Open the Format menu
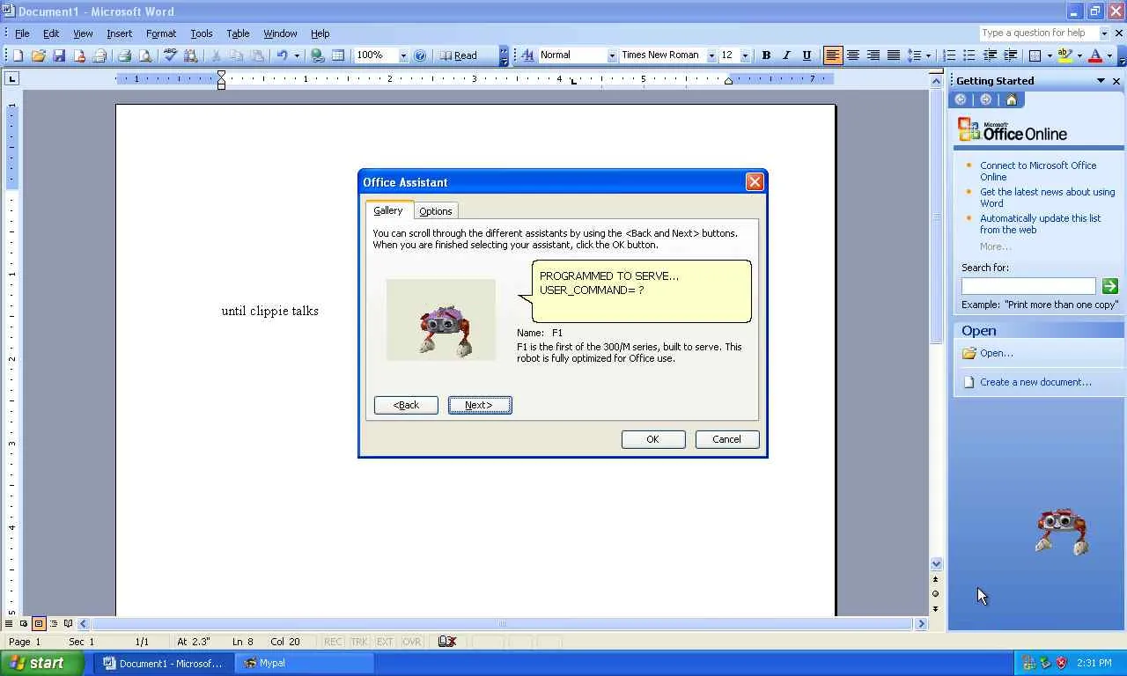The width and height of the screenshot is (1127, 676). tap(161, 33)
